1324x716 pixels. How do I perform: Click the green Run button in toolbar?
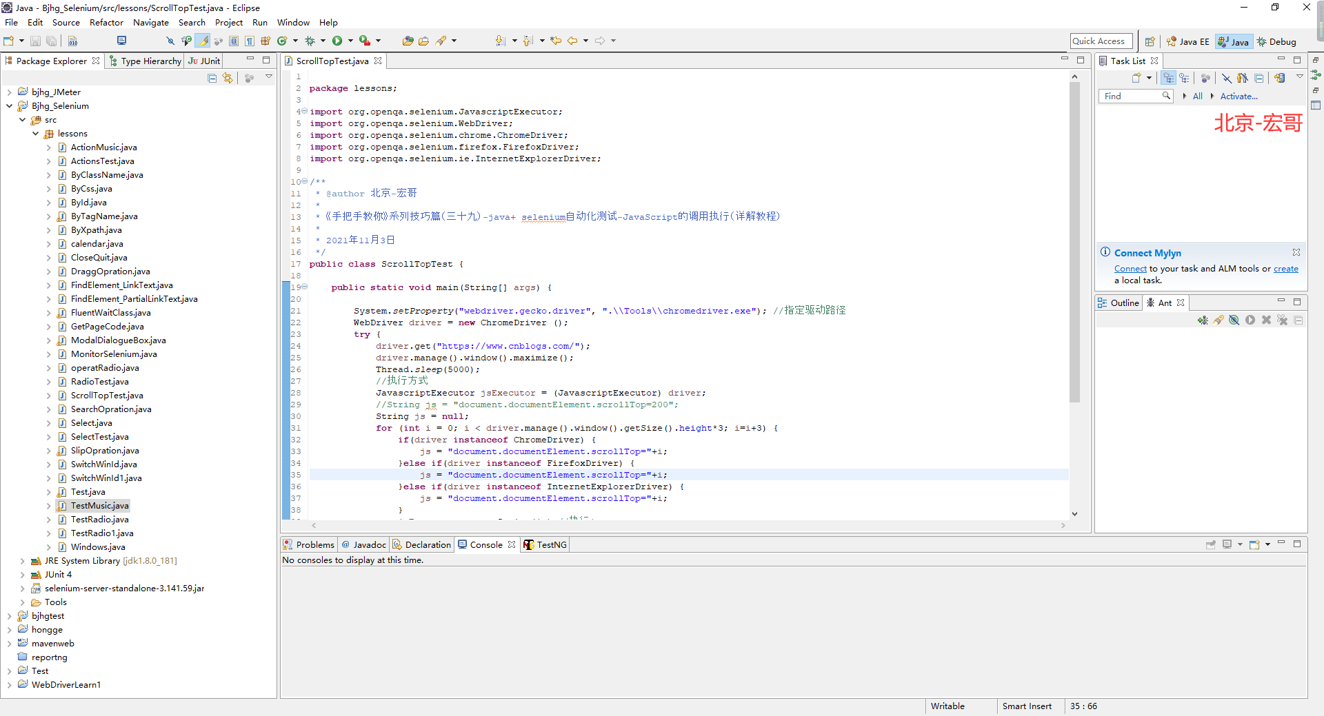click(x=337, y=41)
